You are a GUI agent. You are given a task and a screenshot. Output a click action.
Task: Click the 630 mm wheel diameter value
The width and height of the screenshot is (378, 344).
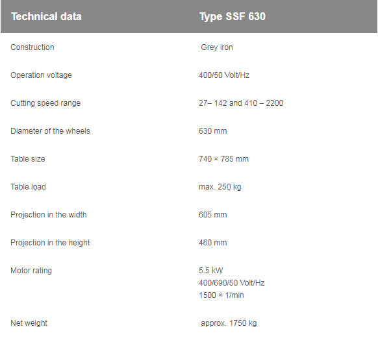(x=212, y=131)
